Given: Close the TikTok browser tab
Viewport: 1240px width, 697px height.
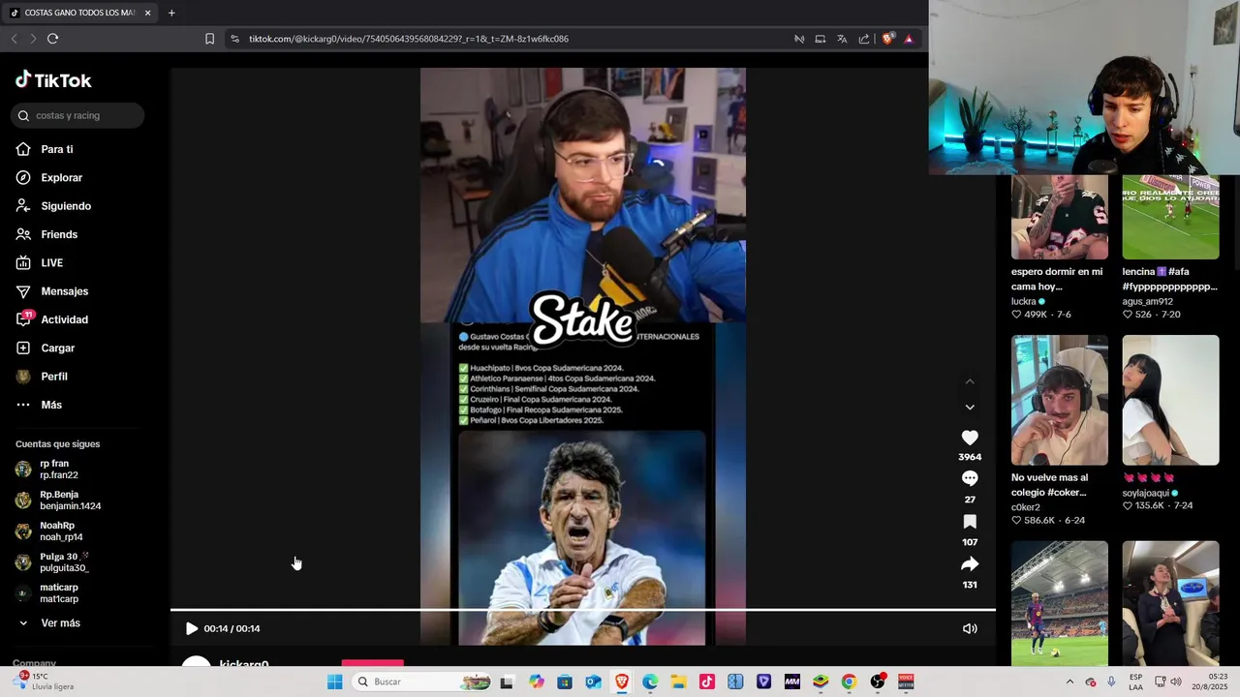Looking at the screenshot, I should [147, 13].
